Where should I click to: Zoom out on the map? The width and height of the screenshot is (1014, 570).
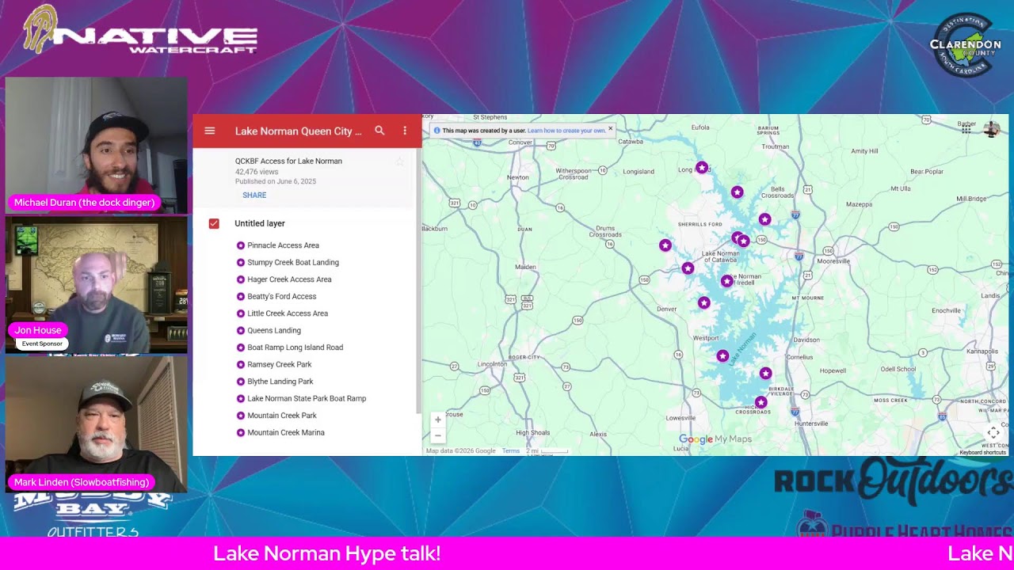[438, 435]
